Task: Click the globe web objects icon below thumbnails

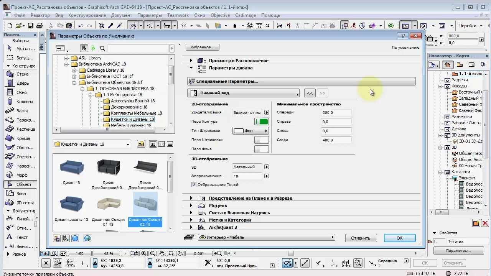Action: pyautogui.click(x=75, y=238)
